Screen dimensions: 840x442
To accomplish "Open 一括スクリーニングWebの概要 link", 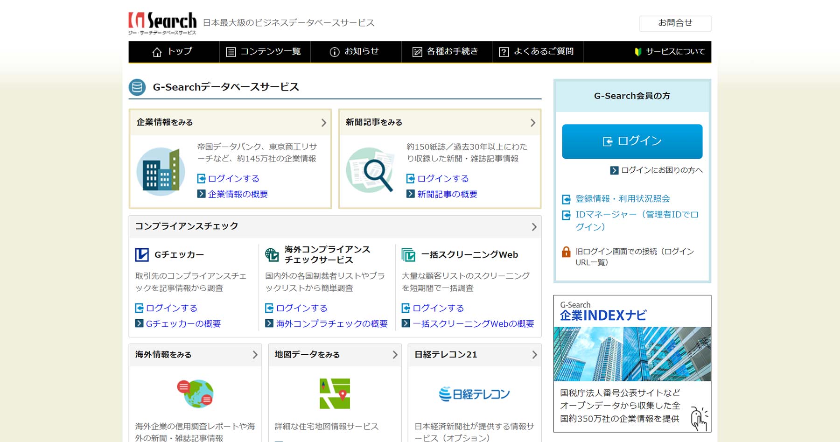I will (x=473, y=324).
